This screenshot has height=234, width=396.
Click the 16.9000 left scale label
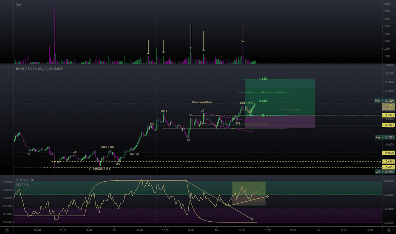[7, 182]
